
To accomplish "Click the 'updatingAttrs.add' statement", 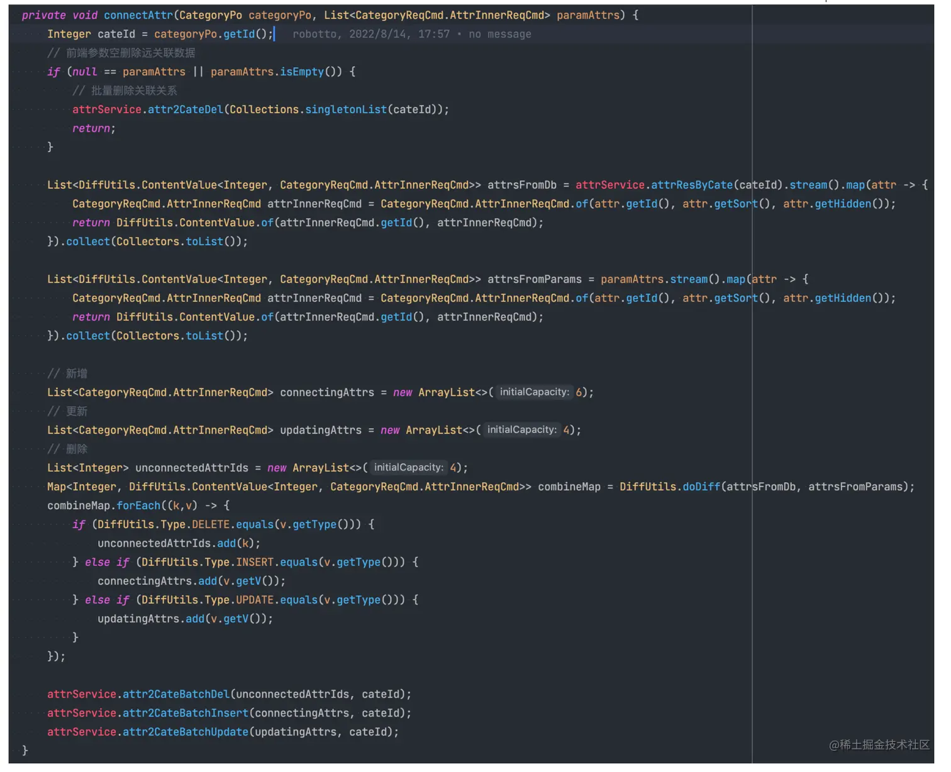I will coord(186,619).
